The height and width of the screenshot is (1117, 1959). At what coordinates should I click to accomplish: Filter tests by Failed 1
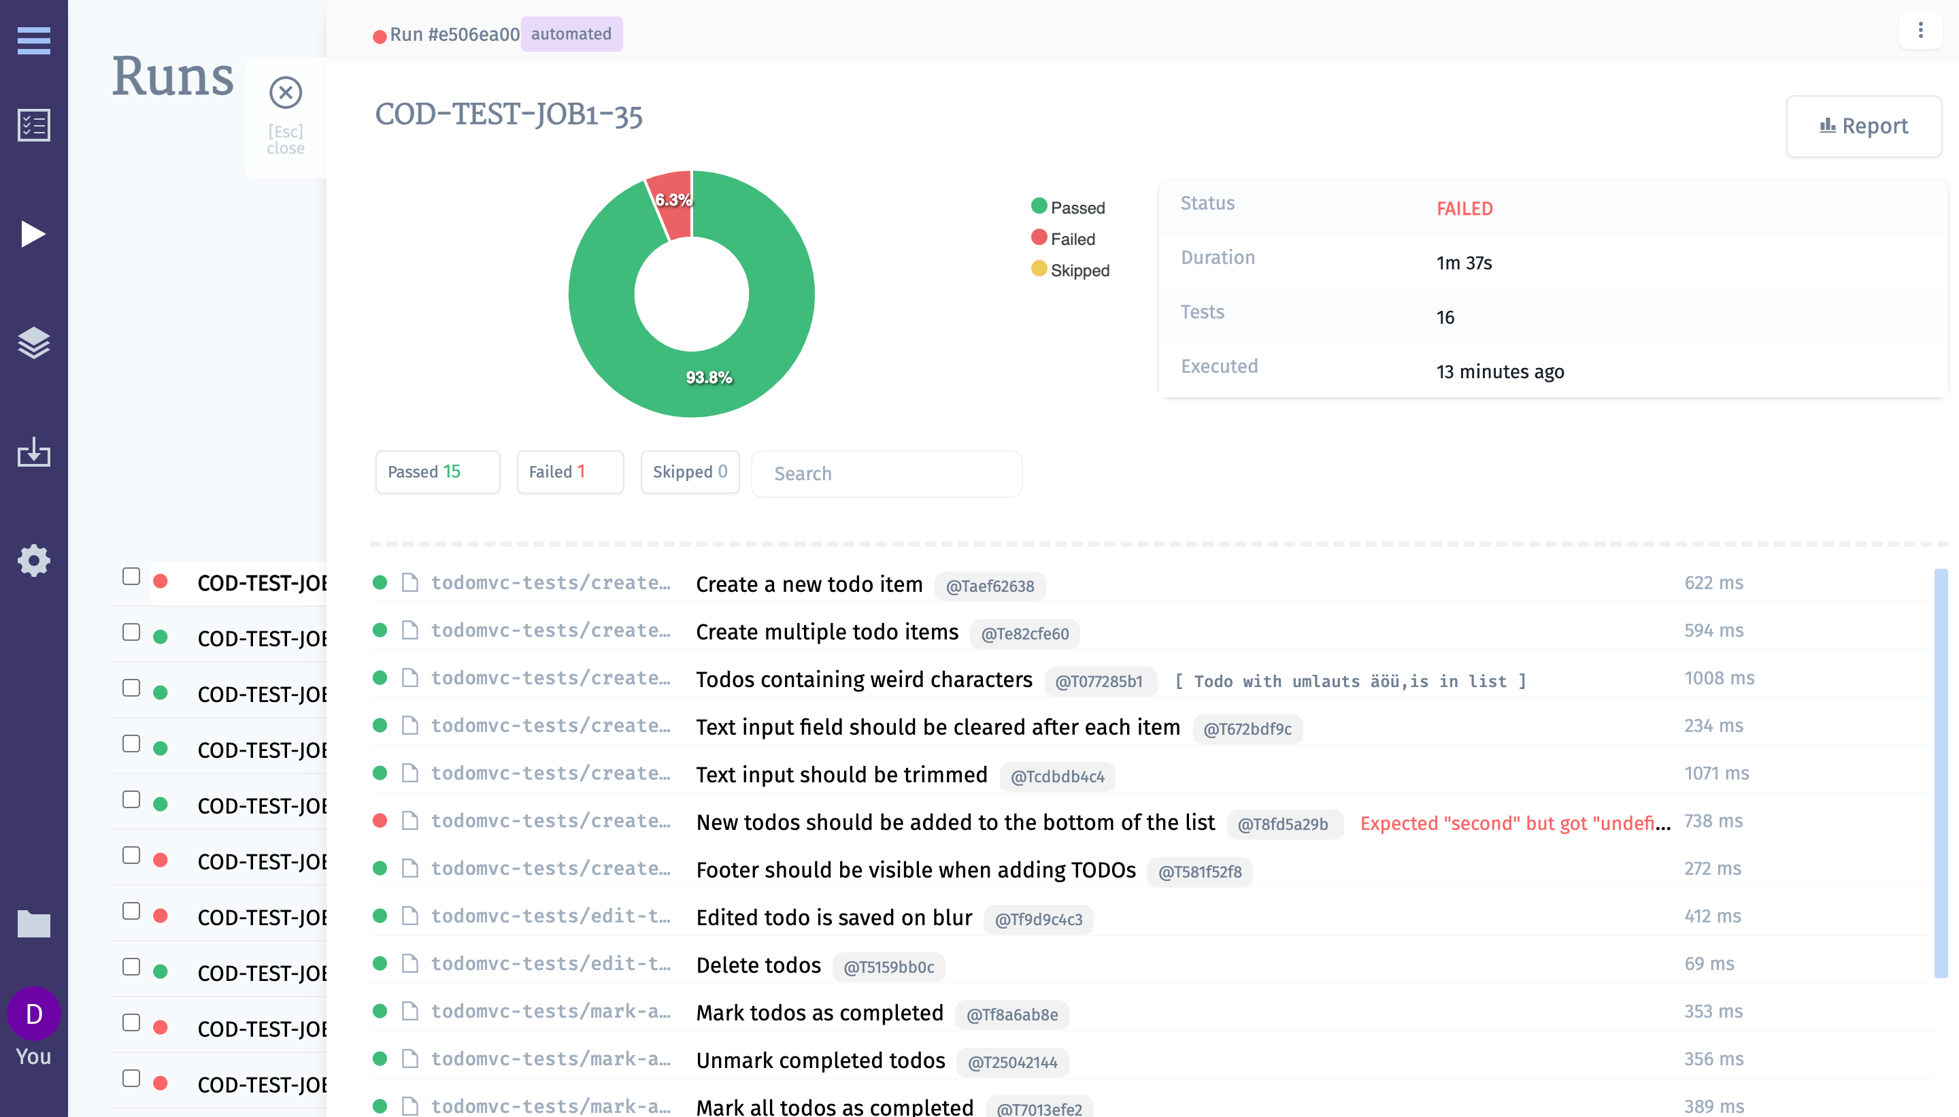570,472
